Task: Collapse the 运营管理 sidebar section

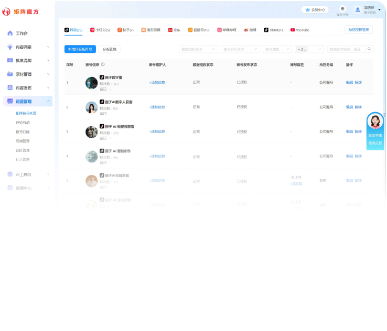Action: point(48,102)
